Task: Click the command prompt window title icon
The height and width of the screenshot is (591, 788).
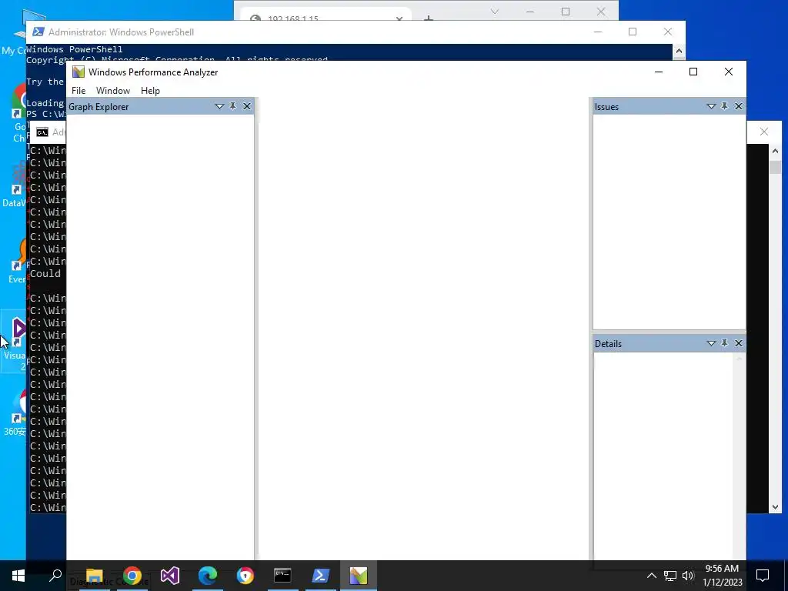Action: [42, 132]
